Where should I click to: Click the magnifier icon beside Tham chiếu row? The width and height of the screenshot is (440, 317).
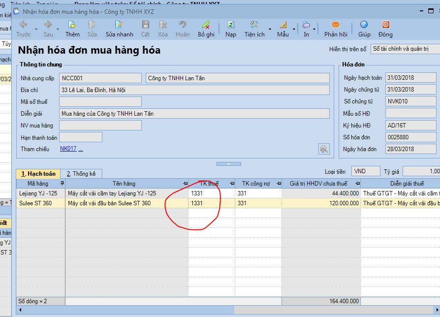(x=324, y=149)
